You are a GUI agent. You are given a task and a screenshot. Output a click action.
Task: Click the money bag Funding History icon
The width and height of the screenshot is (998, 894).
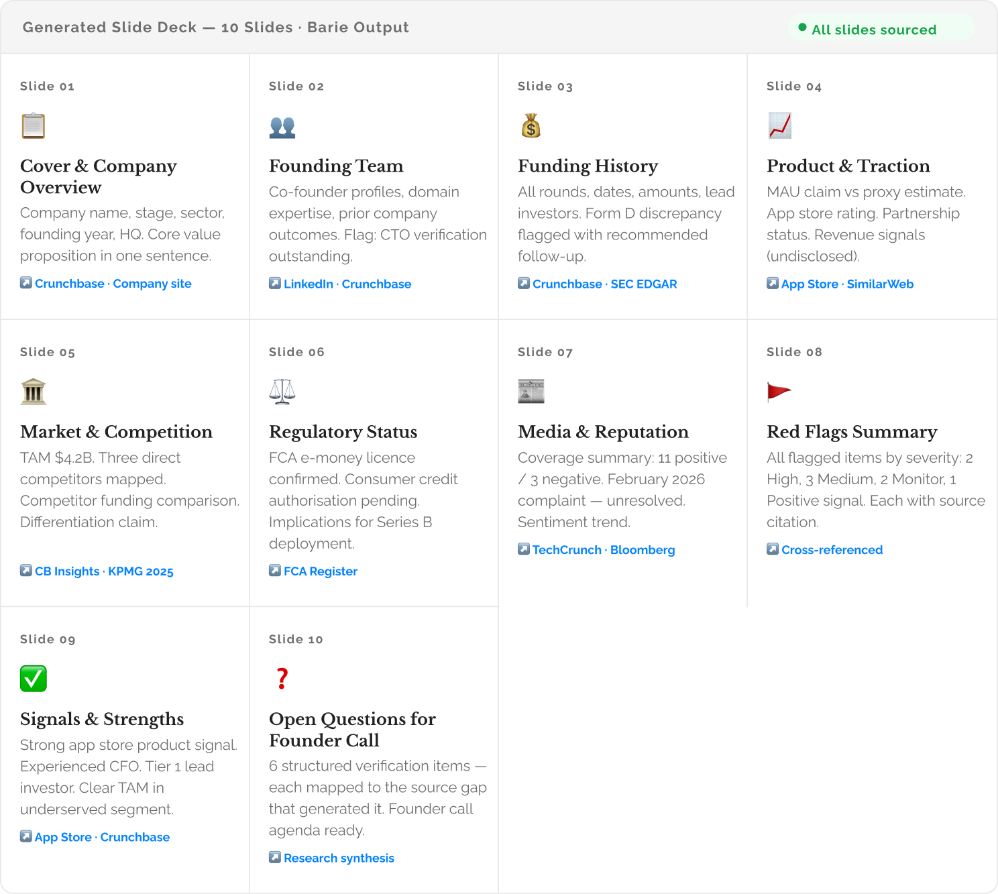(531, 126)
